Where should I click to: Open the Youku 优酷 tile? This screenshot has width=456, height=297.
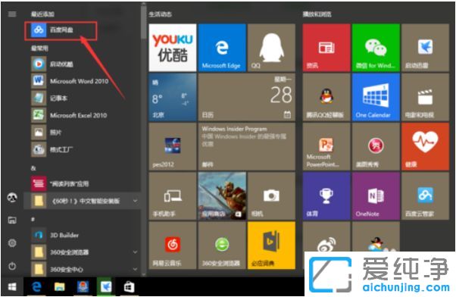pyautogui.click(x=173, y=48)
